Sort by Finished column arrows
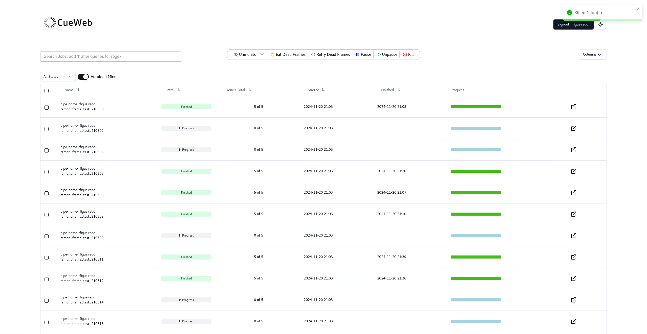 pos(398,90)
